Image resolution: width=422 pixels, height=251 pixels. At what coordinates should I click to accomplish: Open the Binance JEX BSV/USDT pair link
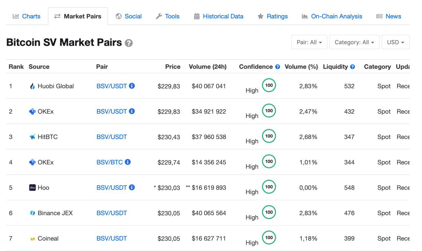[x=112, y=213]
